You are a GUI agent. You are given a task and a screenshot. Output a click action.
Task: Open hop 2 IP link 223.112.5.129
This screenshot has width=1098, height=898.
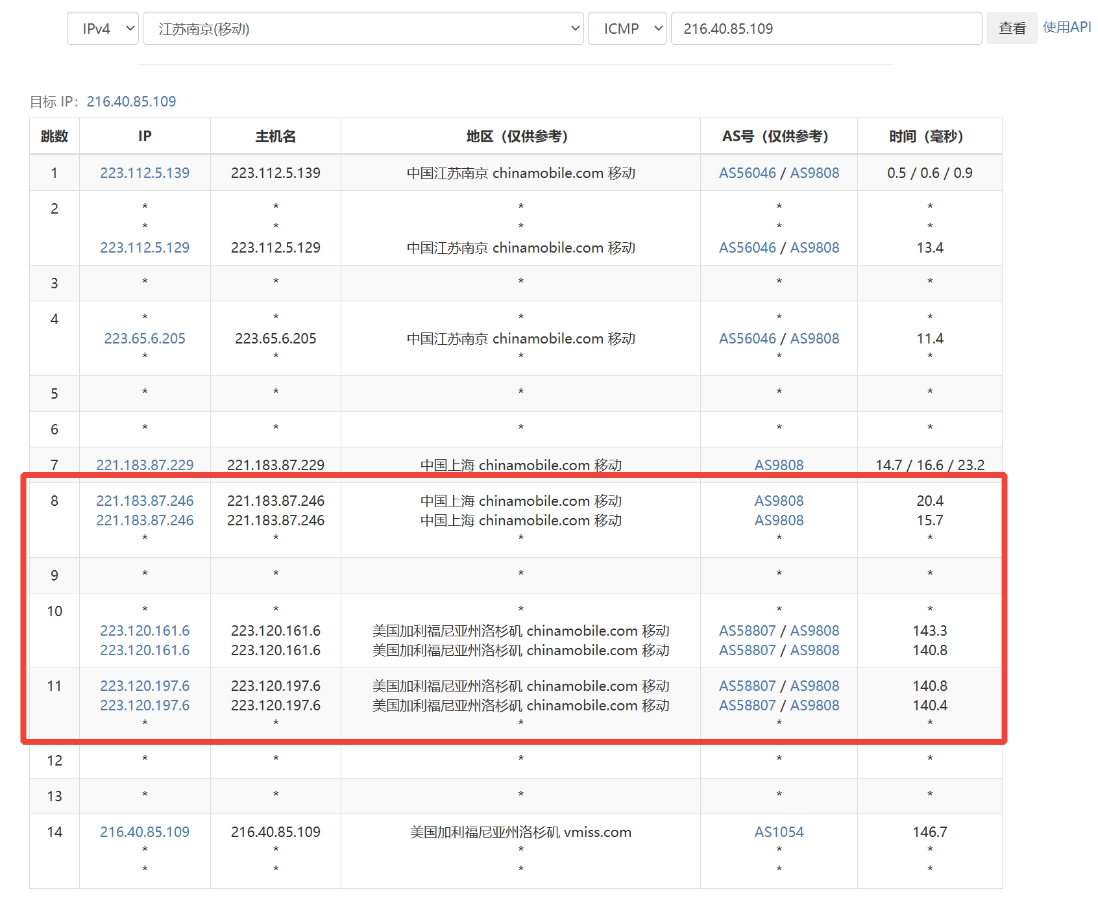(145, 247)
